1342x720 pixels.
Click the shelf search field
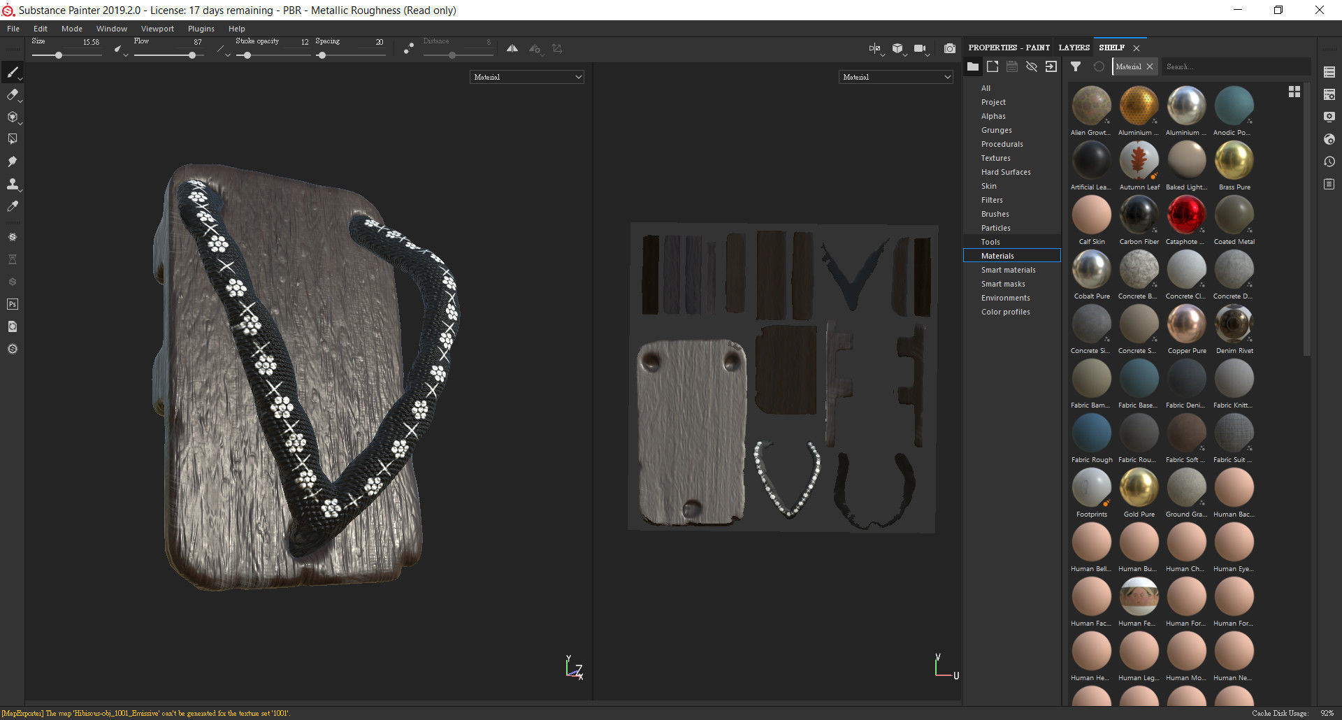1235,66
